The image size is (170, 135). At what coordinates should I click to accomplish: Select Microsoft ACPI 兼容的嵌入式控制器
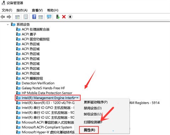[x=45, y=122]
